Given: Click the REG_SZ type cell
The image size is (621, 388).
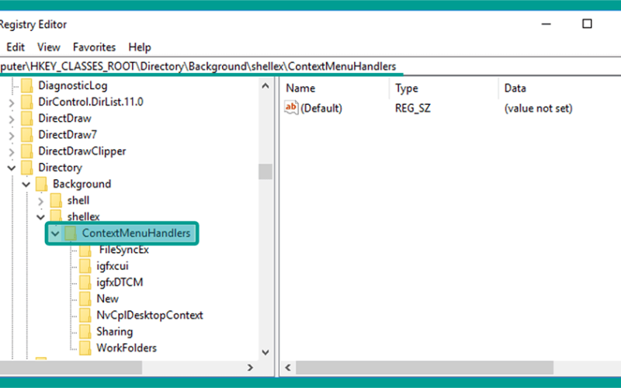Looking at the screenshot, I should [413, 108].
